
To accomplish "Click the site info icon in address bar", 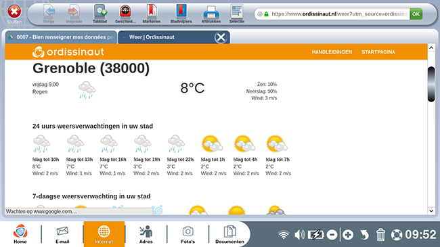I will tap(260, 14).
